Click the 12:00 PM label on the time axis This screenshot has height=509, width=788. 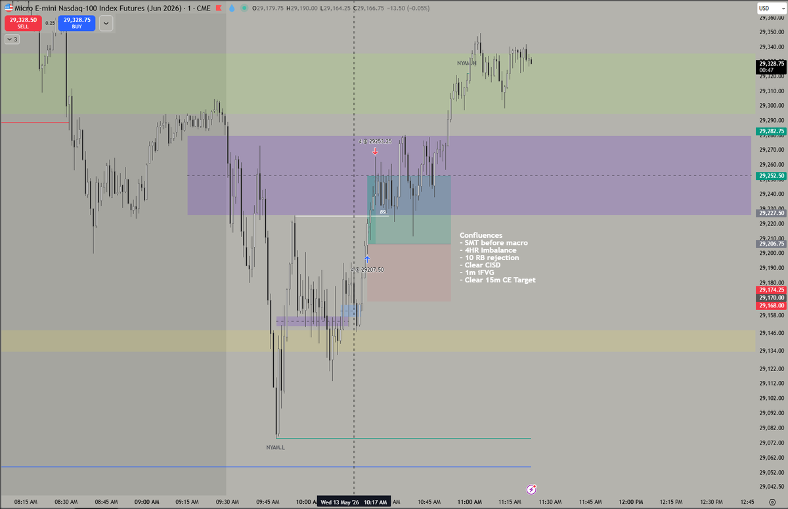coord(630,502)
